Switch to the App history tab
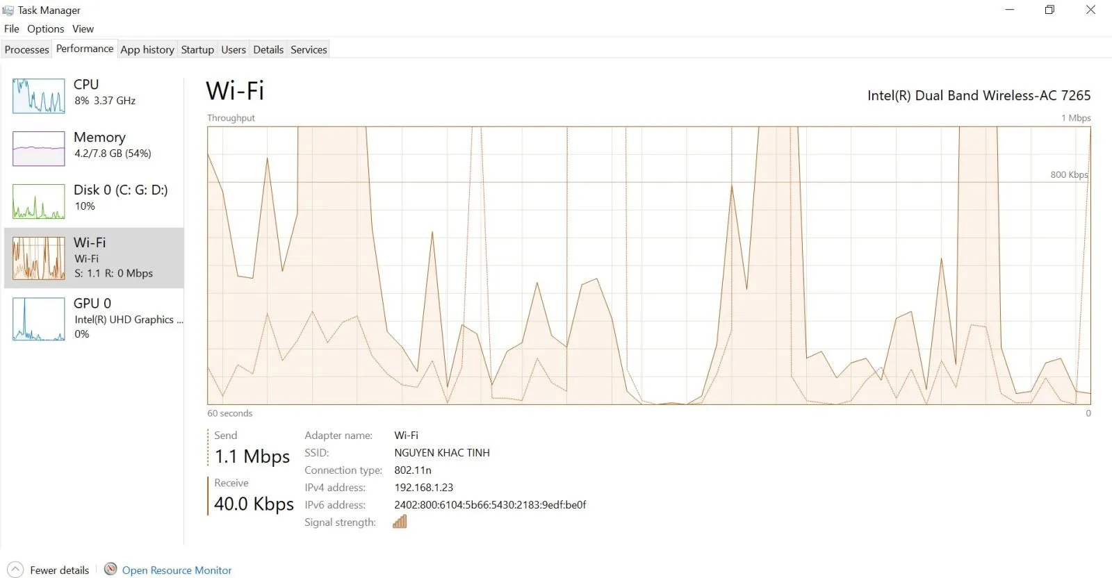Image resolution: width=1112 pixels, height=578 pixels. tap(147, 49)
